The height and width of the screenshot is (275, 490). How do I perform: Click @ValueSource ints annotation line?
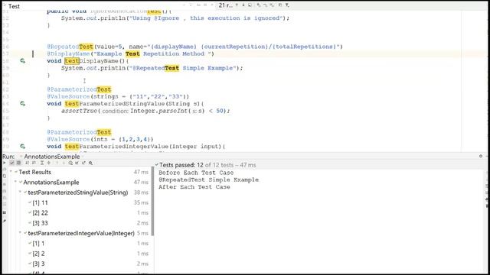pos(100,139)
